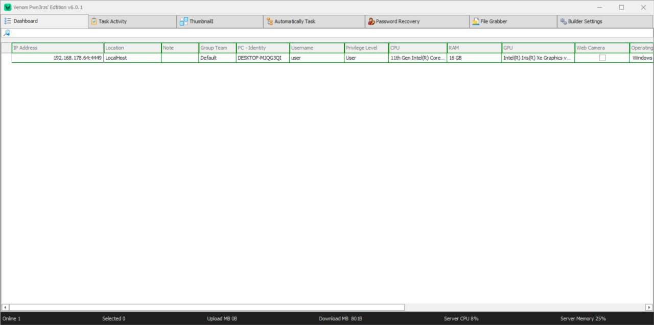Switch to the Task Activity tab
The height and width of the screenshot is (325, 654).
[x=133, y=21]
